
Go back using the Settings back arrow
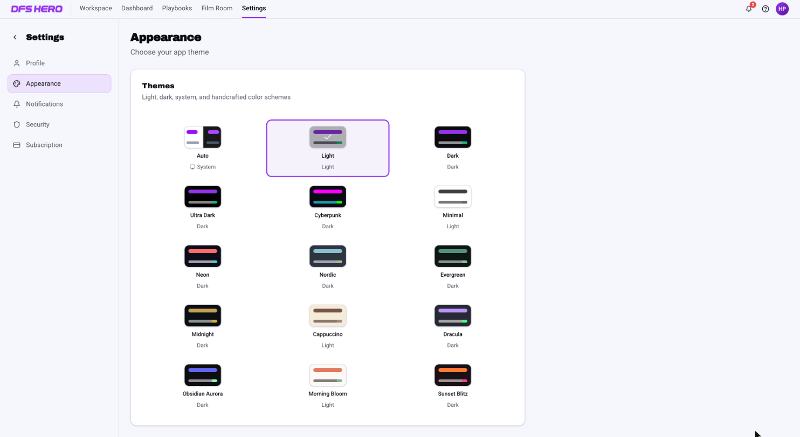coord(15,37)
